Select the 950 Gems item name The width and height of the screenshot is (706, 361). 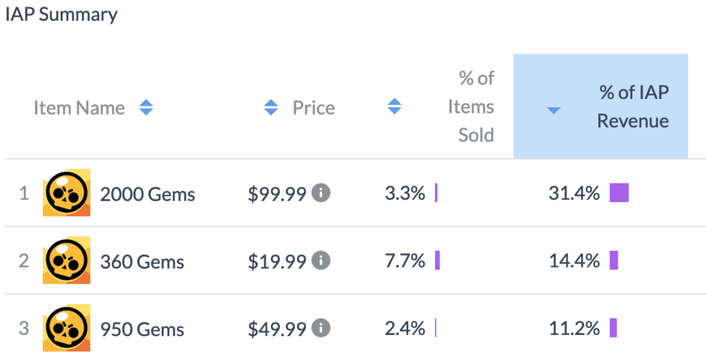142,329
